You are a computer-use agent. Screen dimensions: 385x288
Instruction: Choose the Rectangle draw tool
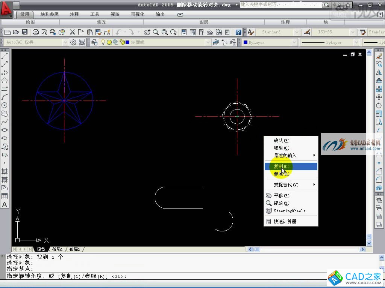5,89
